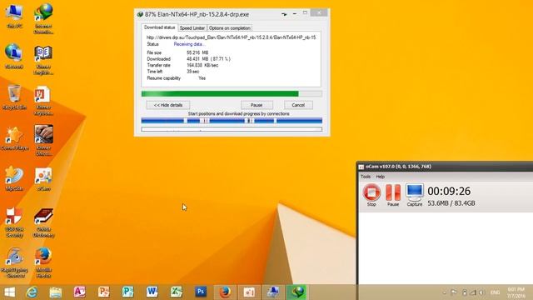533x300 pixels.
Task: Click the ENG language indicator
Action: [x=495, y=292]
